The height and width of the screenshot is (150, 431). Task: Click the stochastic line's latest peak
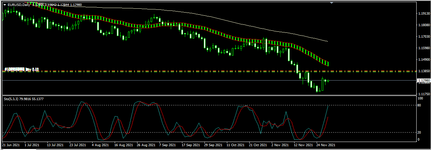coord(328,106)
